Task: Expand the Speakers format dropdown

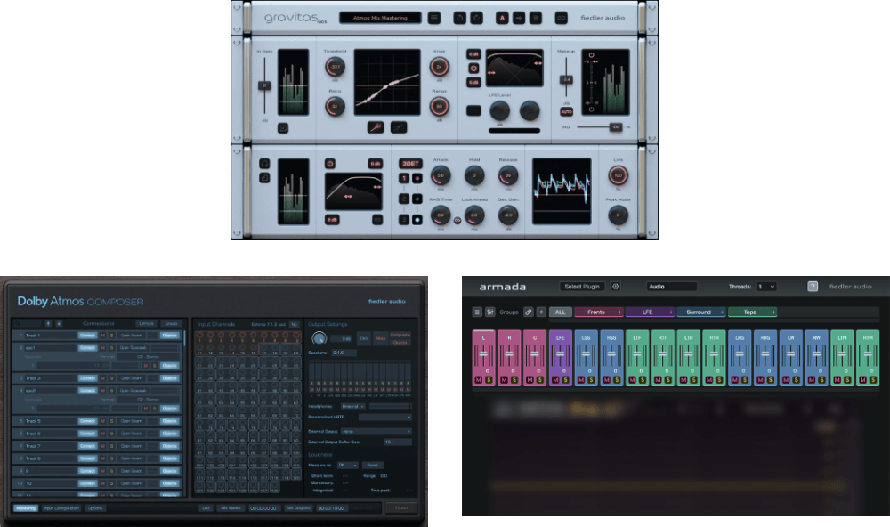Action: point(344,353)
